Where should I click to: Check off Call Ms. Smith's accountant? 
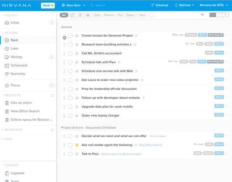coord(70,53)
